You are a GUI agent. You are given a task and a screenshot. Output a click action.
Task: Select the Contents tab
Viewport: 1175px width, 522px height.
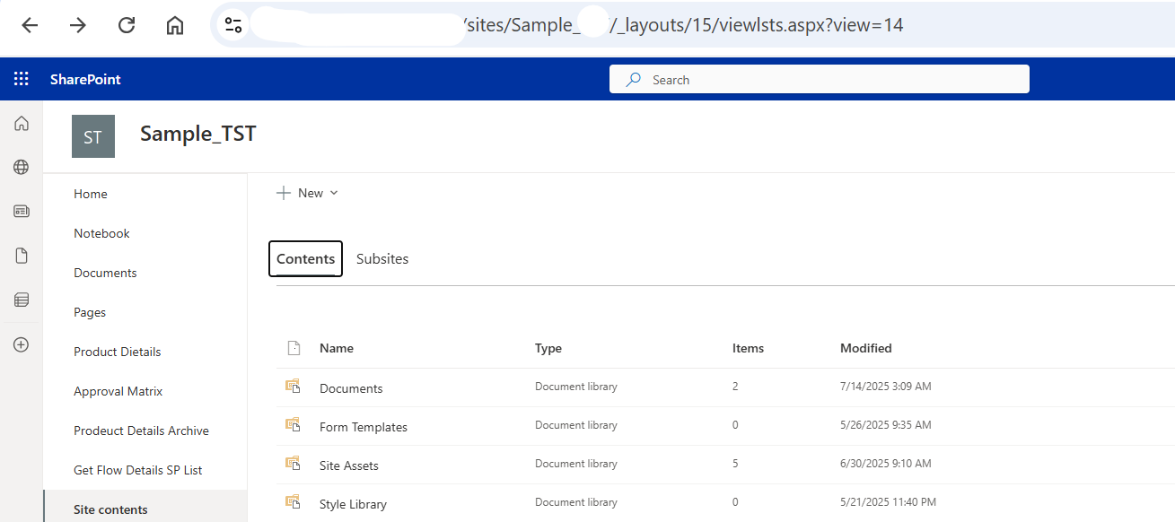pyautogui.click(x=305, y=258)
